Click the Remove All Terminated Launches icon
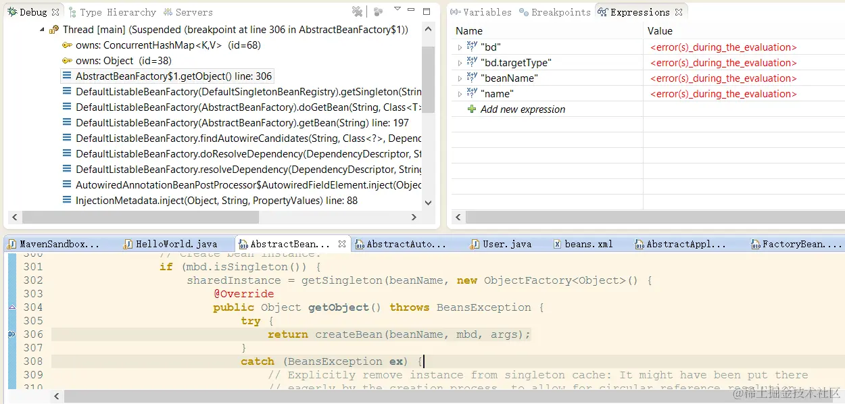The width and height of the screenshot is (845, 404). tap(357, 11)
